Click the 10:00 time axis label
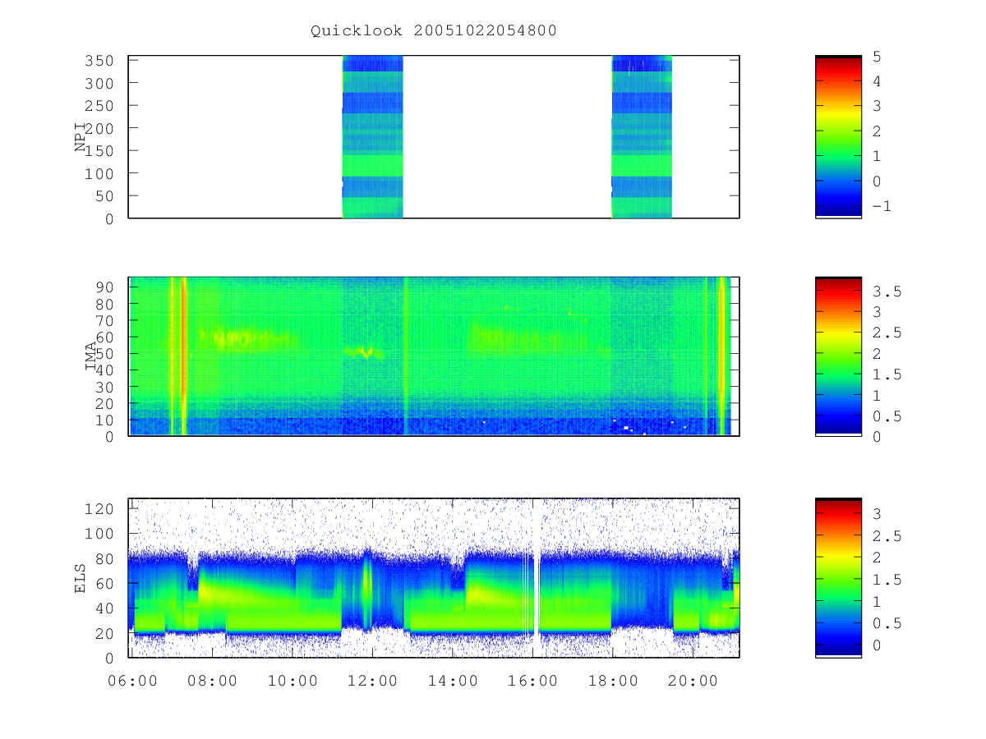Image resolution: width=986 pixels, height=739 pixels. (293, 681)
